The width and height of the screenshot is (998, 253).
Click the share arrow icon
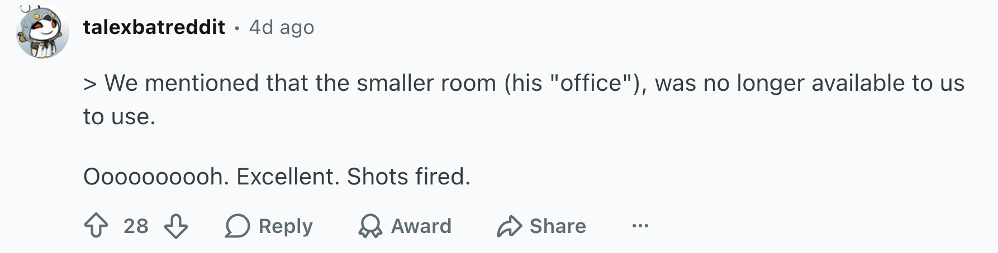tap(509, 226)
